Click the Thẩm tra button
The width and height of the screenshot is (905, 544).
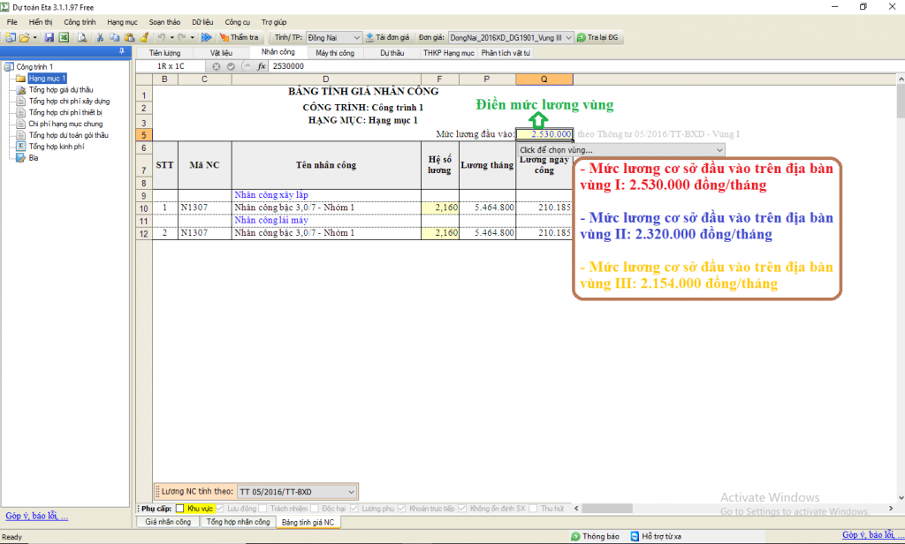click(239, 37)
